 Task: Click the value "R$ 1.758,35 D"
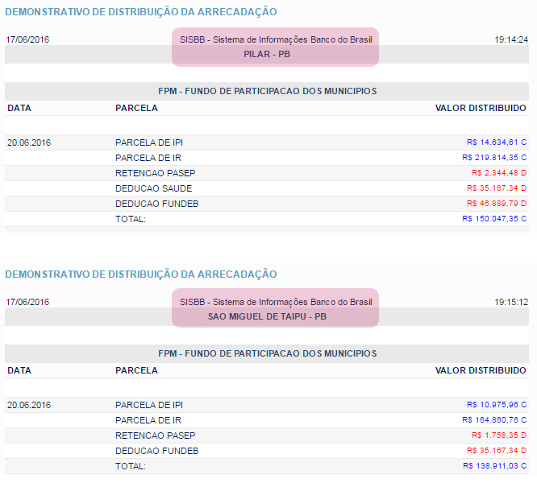[499, 436]
